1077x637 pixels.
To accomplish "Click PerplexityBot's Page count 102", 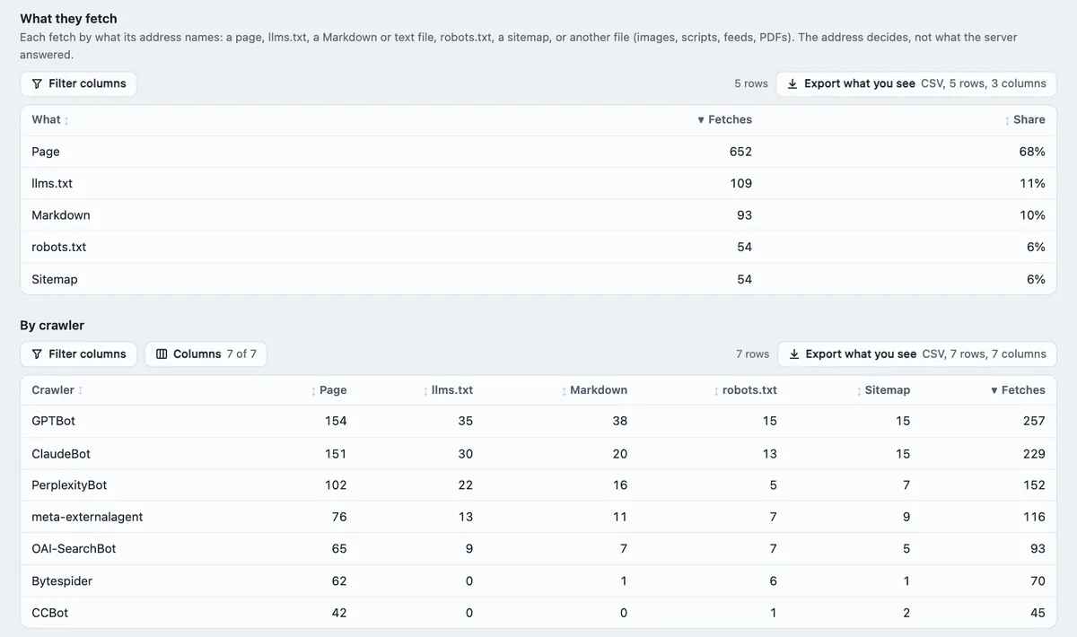I will pos(336,484).
